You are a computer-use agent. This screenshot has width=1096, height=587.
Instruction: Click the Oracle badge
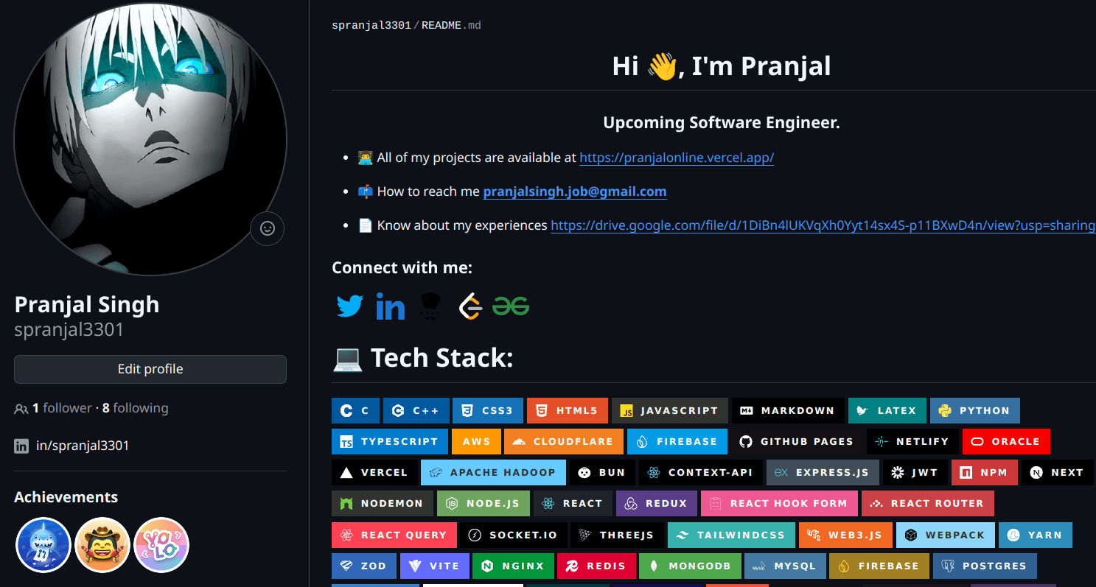click(x=1006, y=441)
